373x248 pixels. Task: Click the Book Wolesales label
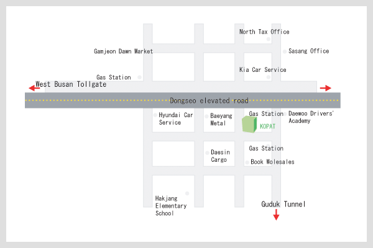tap(272, 162)
